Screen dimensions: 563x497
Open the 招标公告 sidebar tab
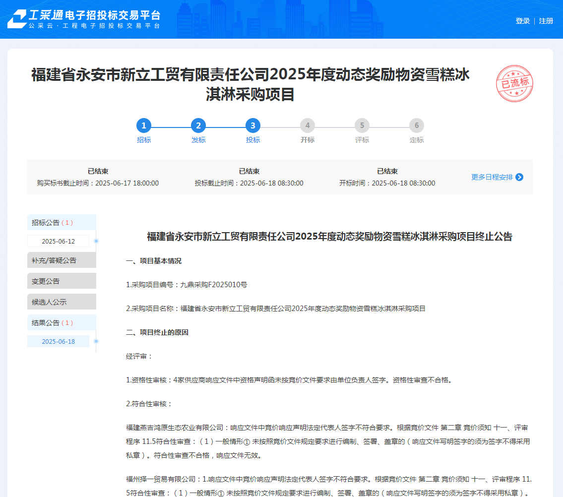coord(62,222)
